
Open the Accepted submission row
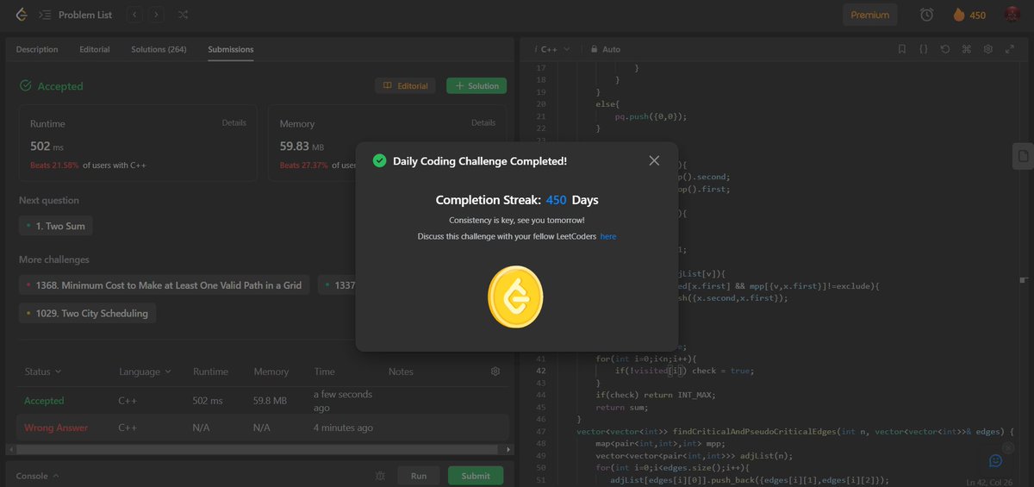pyautogui.click(x=262, y=400)
